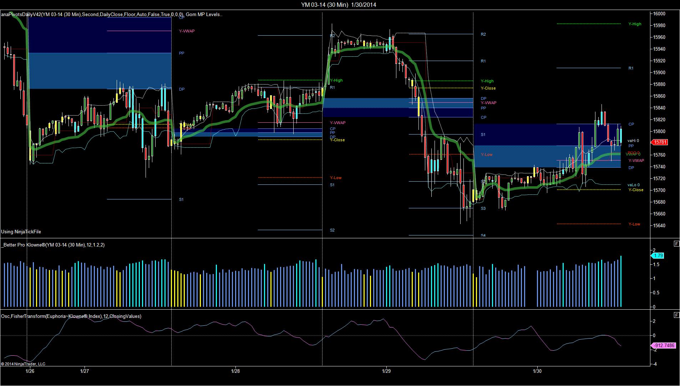Screen dimensions: 680x386
Task: Click the 15640 price axis label
Action: point(659,226)
